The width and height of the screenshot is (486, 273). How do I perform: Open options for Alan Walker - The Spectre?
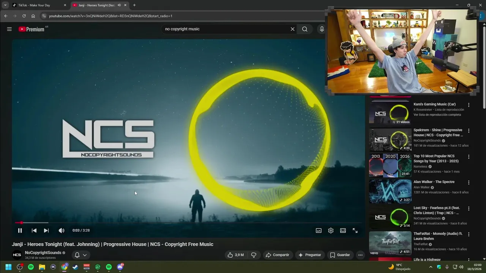[469, 182]
